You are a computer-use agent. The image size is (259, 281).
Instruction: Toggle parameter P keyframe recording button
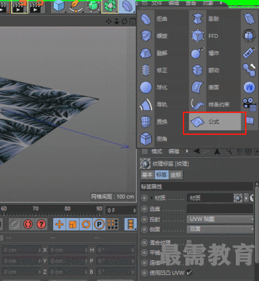coord(99,225)
